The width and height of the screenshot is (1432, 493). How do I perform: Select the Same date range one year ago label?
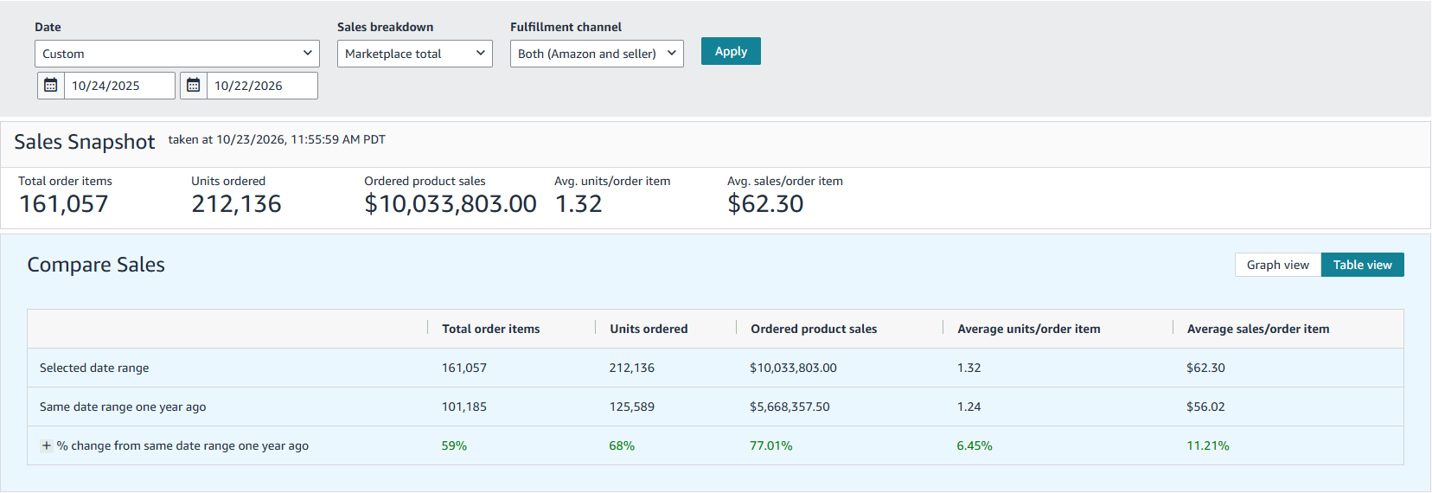click(123, 407)
